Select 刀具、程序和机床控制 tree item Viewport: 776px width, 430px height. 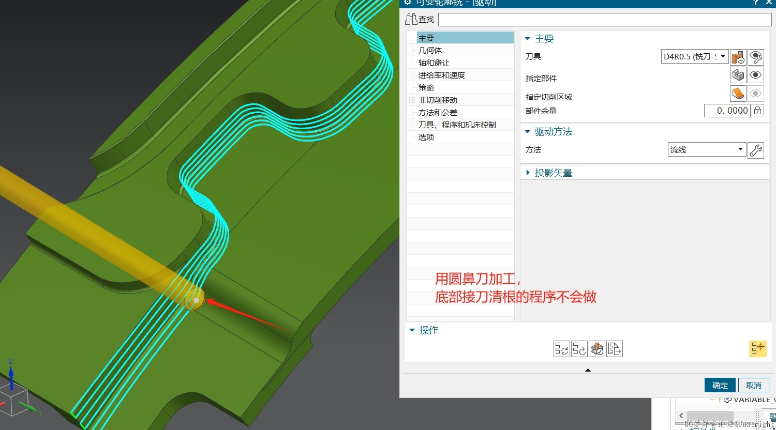(457, 125)
